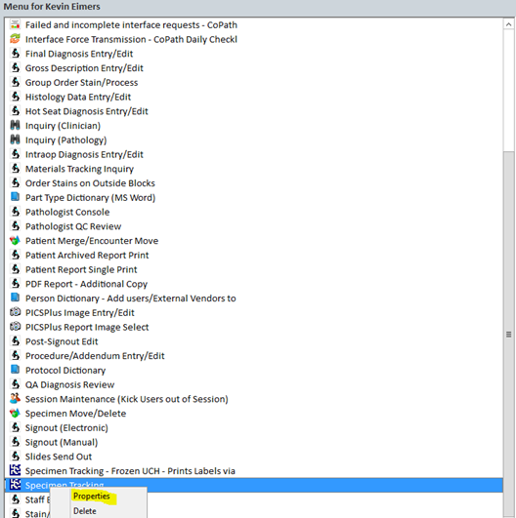The width and height of the screenshot is (516, 518).
Task: Click book icon for Protocol Dictionary
Action: (15, 370)
